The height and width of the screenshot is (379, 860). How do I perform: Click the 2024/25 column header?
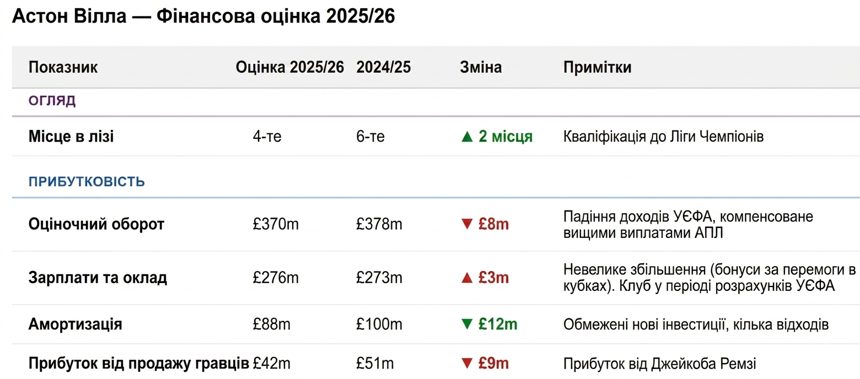point(384,67)
